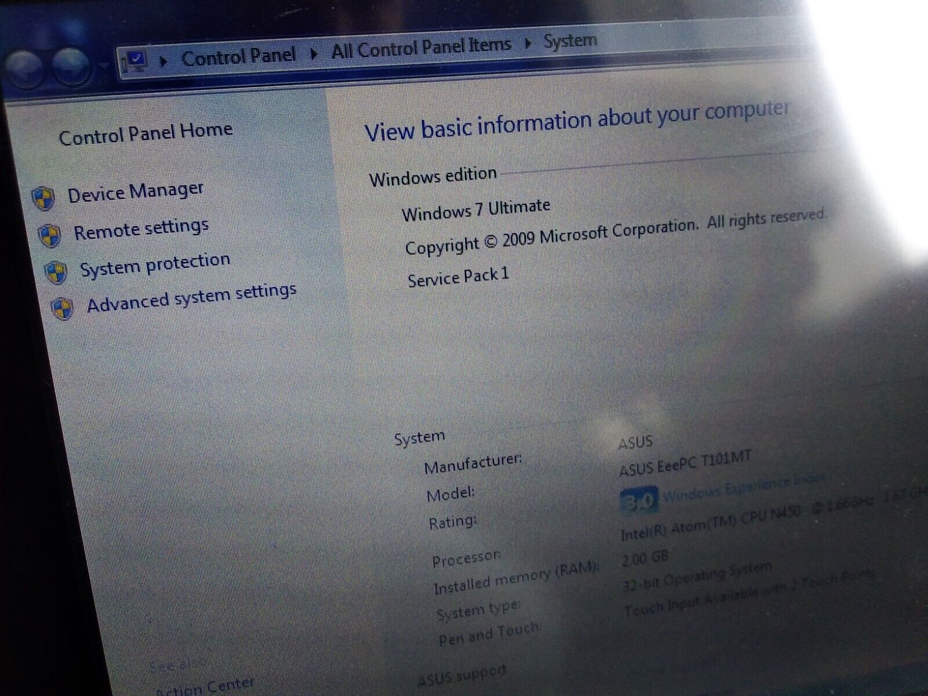
Task: Click View basic information about your computer heading
Action: click(x=577, y=120)
